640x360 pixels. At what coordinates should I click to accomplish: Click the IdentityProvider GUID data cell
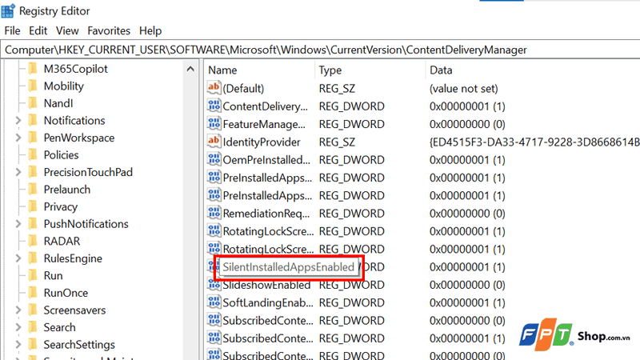534,142
